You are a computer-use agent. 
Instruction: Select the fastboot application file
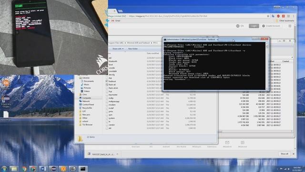point(112,81)
